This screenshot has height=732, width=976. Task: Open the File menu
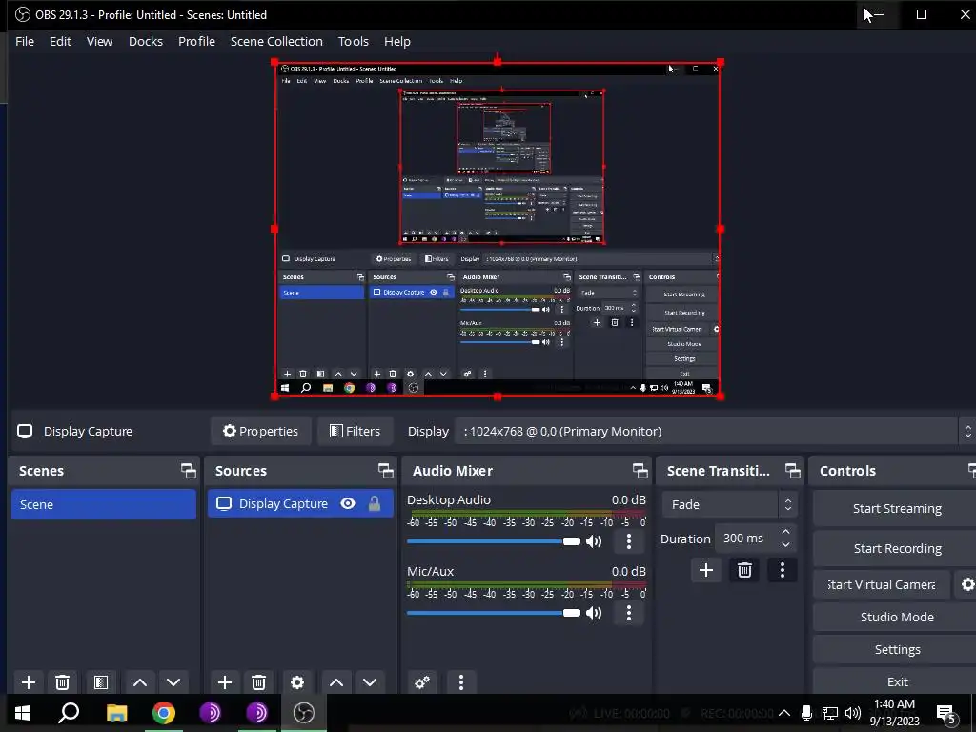click(25, 41)
